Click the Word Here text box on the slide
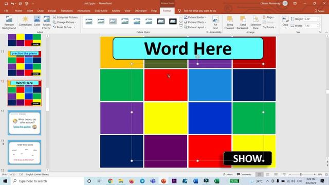 pos(188,48)
